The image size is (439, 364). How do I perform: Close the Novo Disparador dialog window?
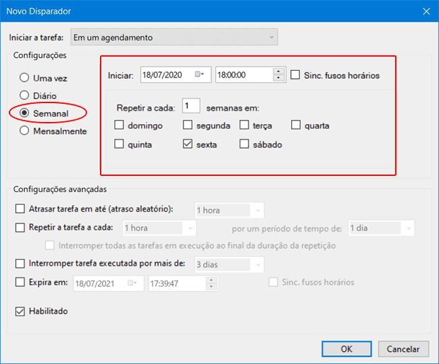(425, 11)
